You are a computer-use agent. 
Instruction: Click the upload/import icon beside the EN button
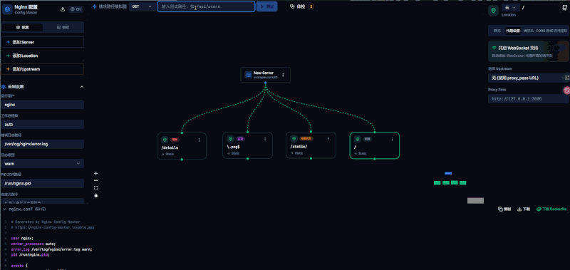pyautogui.click(x=63, y=9)
